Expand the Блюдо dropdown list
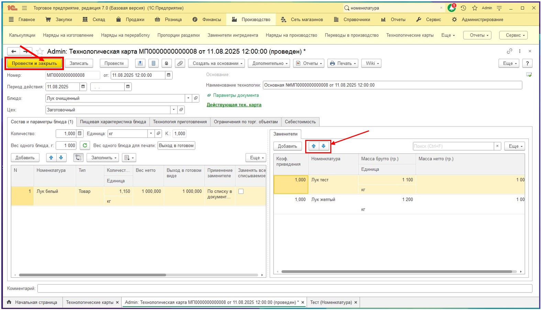541x310 pixels. [x=188, y=98]
